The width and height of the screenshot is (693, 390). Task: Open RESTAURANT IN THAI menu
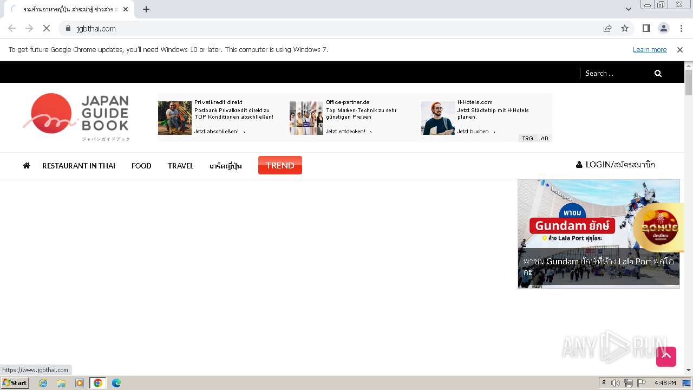pyautogui.click(x=79, y=166)
